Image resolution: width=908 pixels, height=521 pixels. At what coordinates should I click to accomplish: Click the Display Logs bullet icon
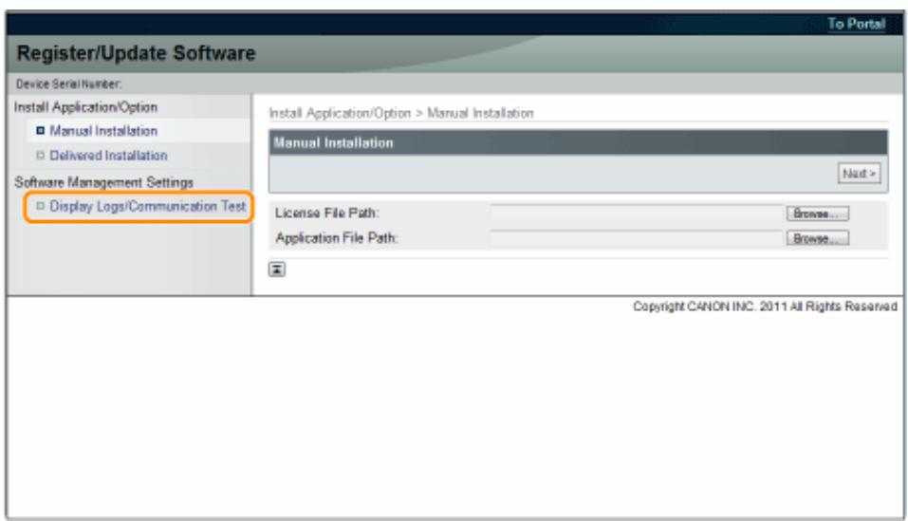[x=40, y=206]
